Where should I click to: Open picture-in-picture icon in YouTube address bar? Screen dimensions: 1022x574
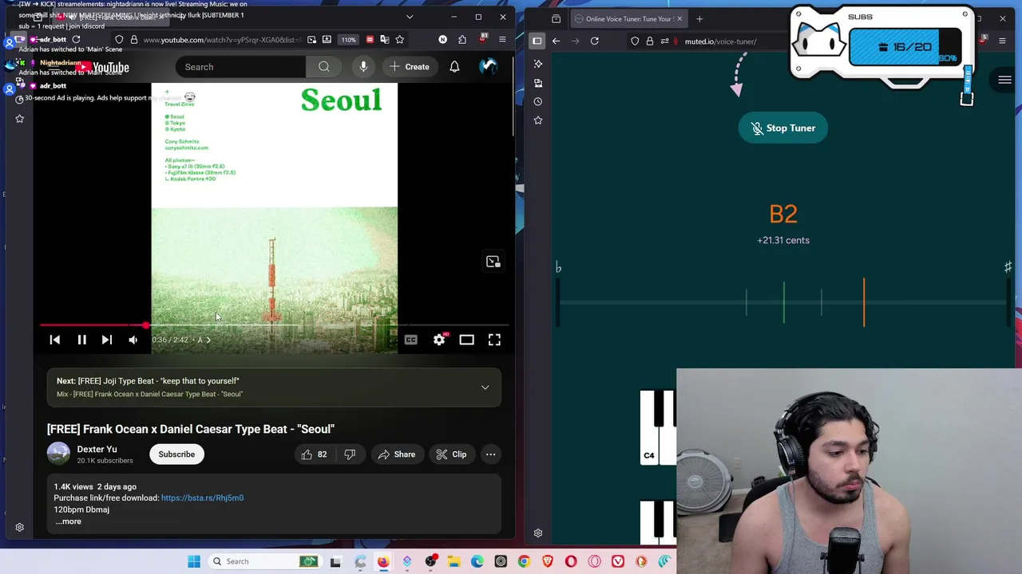pyautogui.click(x=311, y=39)
